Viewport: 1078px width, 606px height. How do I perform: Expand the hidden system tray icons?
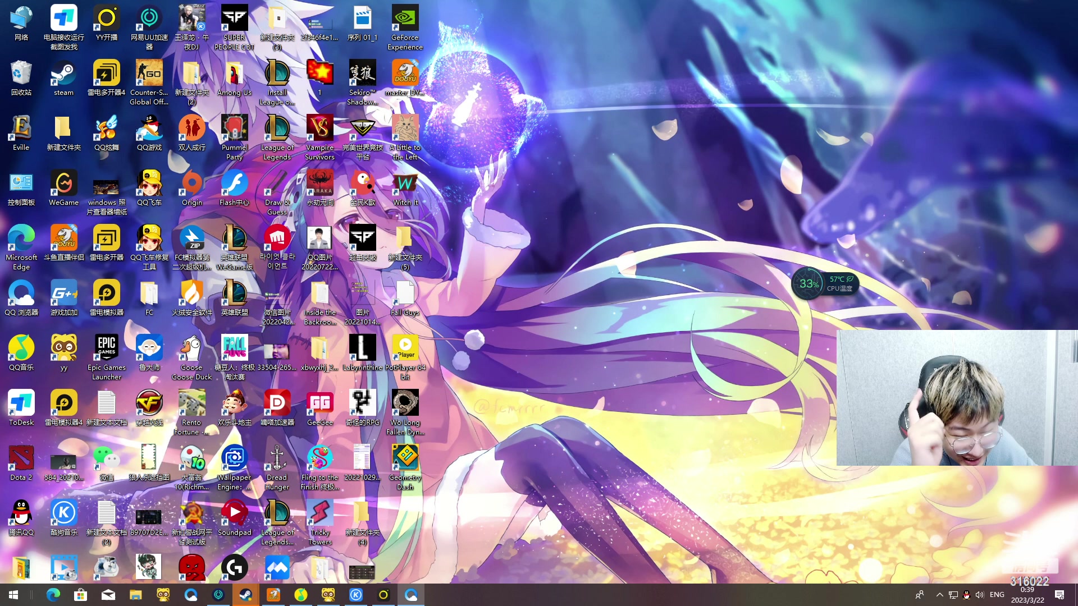tap(939, 595)
